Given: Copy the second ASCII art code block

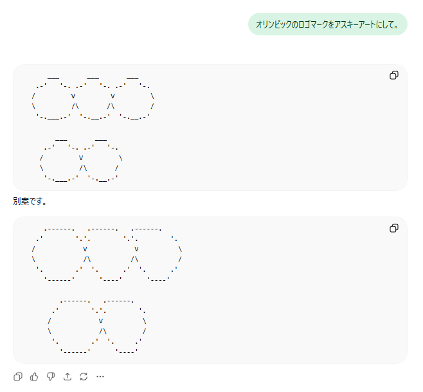Looking at the screenshot, I should (394, 228).
